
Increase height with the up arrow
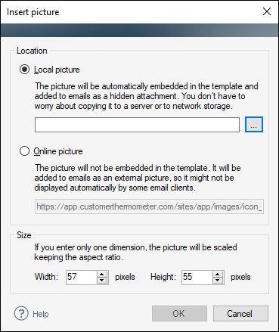coord(218,275)
